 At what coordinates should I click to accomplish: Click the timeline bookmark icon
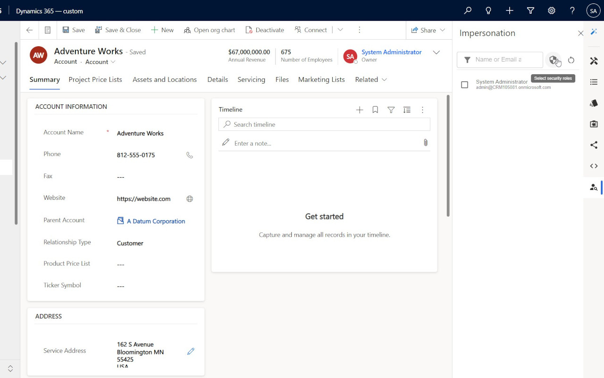pos(375,110)
